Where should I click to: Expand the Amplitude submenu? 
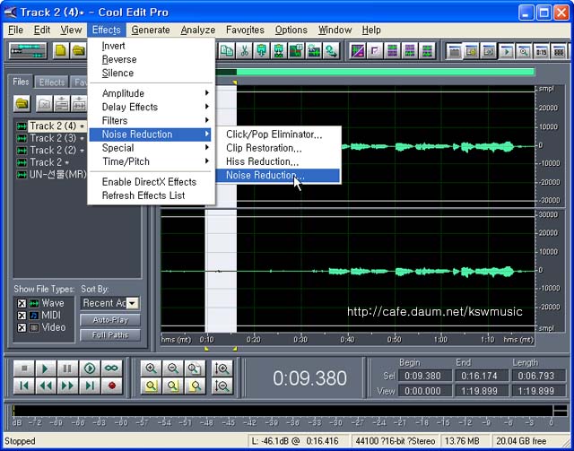(150, 93)
